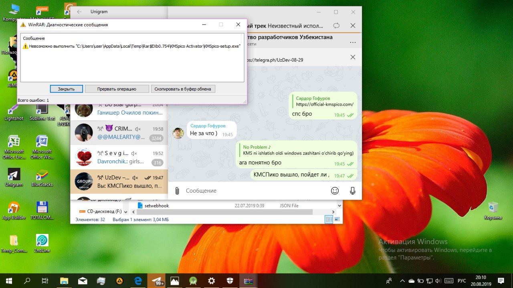513x288 pixels.
Task: Open the official-kmspico.com link in chat
Action: [325, 105]
